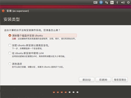Viewport: 131px width, 98px height.
Task: Open the on-screen keyboard indicator
Action: 95,2
